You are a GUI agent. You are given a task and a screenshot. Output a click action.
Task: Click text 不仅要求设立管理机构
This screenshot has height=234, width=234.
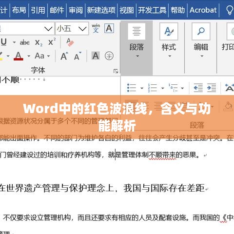(37, 217)
